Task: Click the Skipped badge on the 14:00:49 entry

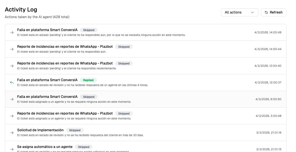Action: coord(89,30)
